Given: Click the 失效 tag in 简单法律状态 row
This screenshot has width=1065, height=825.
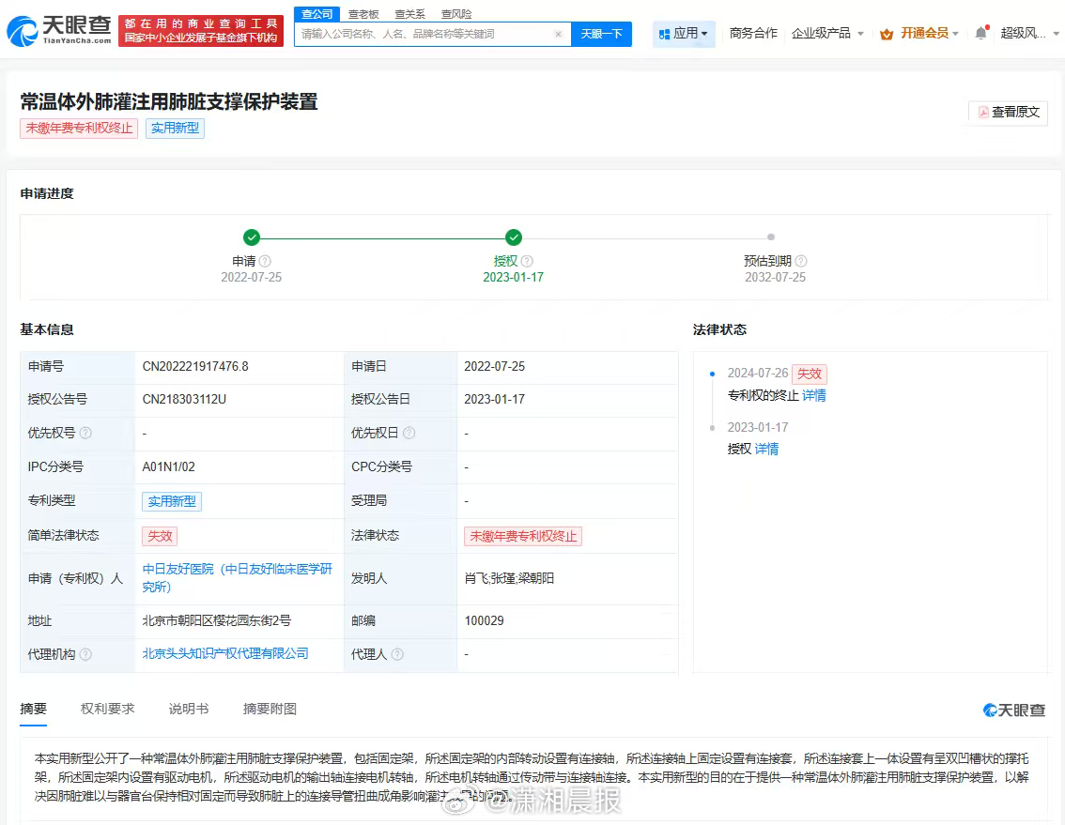Looking at the screenshot, I should (x=160, y=537).
